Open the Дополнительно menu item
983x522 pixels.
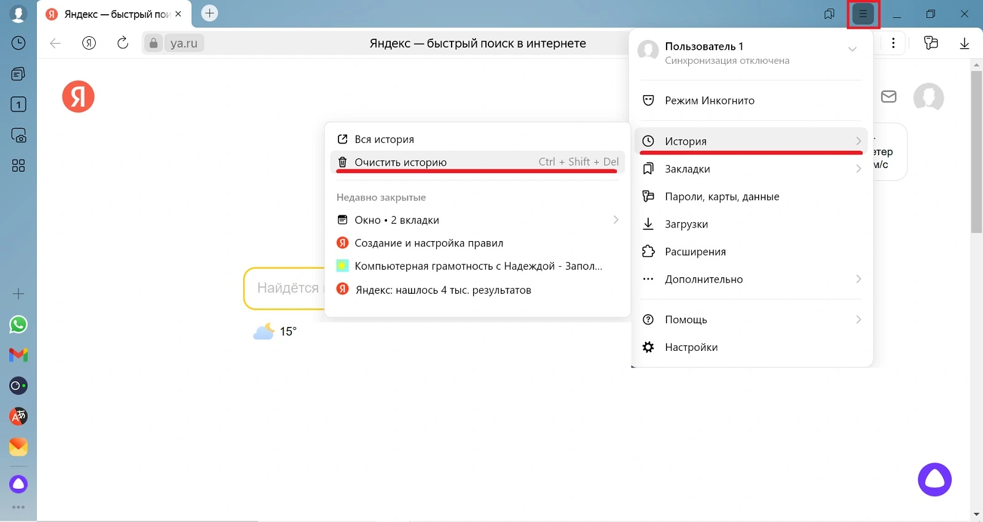tap(751, 279)
